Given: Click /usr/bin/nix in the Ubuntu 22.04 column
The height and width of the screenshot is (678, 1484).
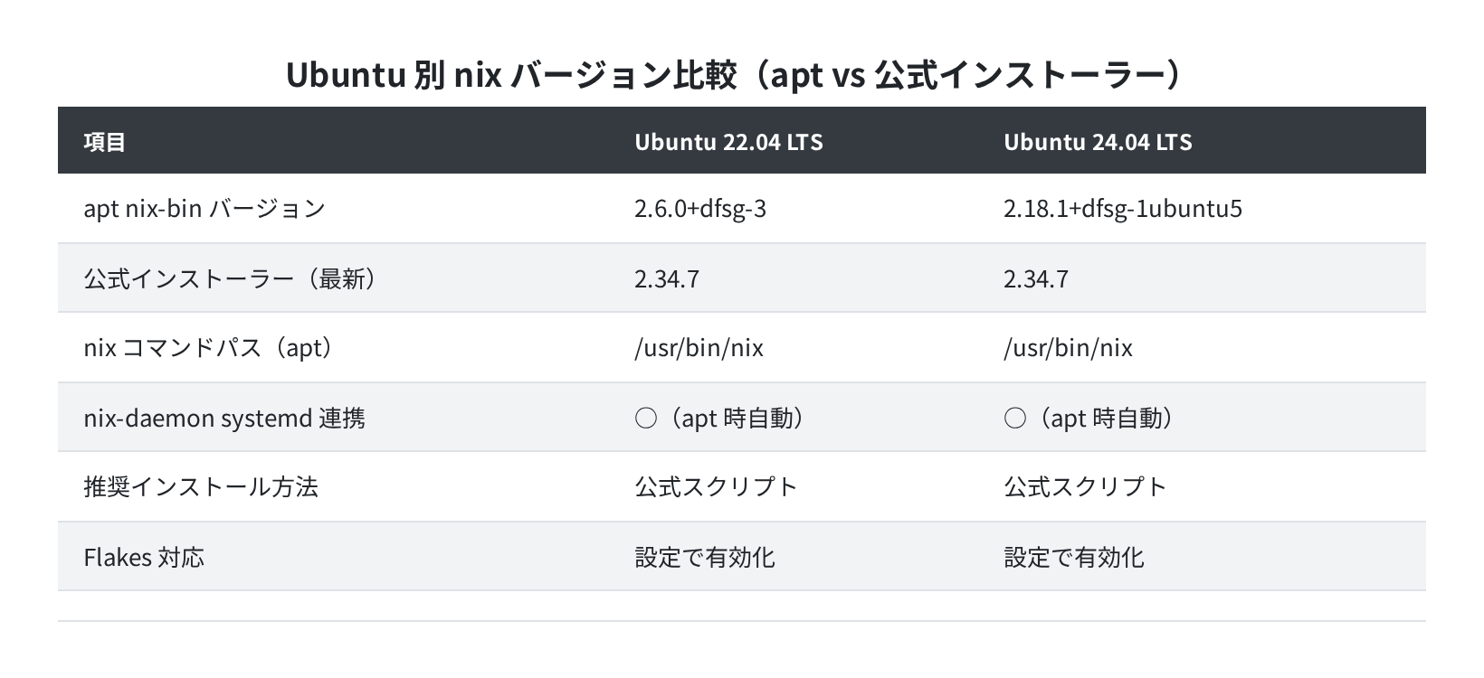Looking at the screenshot, I should click(699, 348).
